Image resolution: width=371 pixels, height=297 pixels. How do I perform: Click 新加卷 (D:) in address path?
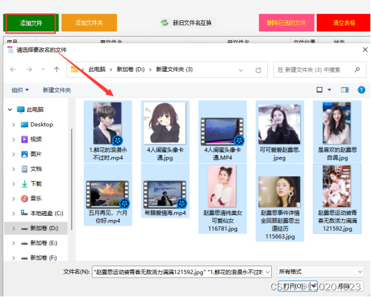point(131,70)
